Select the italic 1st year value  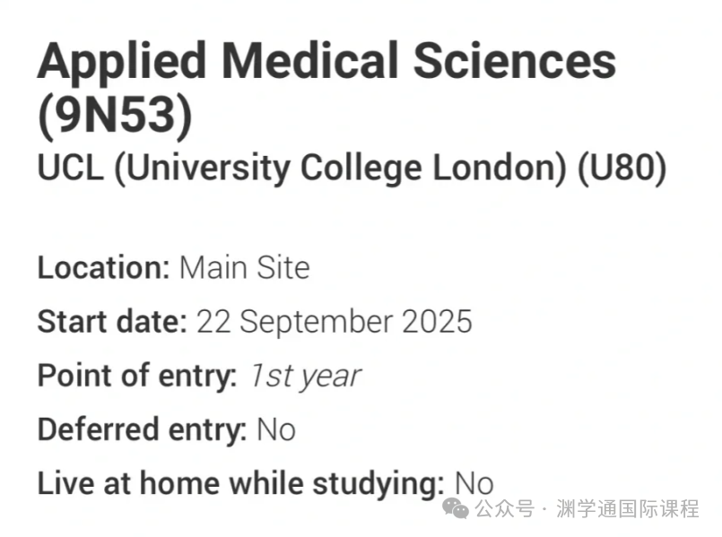pos(305,375)
